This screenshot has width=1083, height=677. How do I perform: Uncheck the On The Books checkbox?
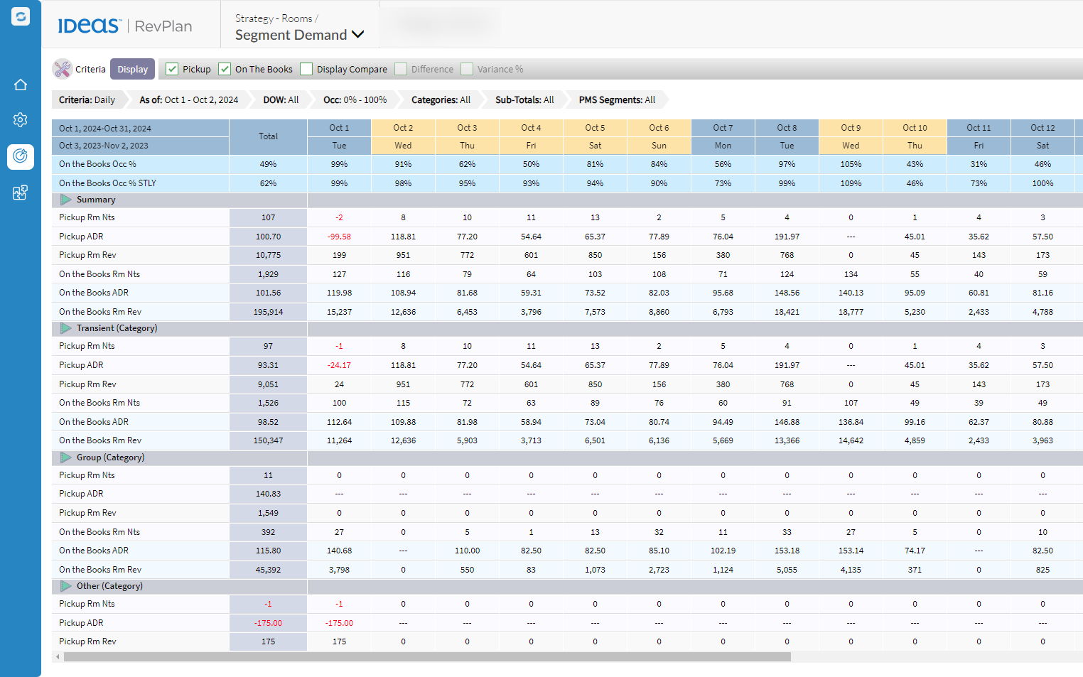pos(225,69)
